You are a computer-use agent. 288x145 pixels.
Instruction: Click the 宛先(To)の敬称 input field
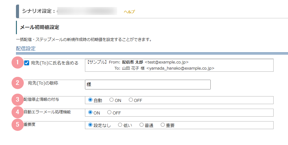[x=148, y=85]
